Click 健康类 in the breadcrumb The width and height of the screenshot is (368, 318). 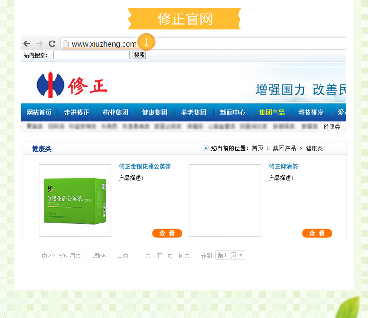coord(314,148)
